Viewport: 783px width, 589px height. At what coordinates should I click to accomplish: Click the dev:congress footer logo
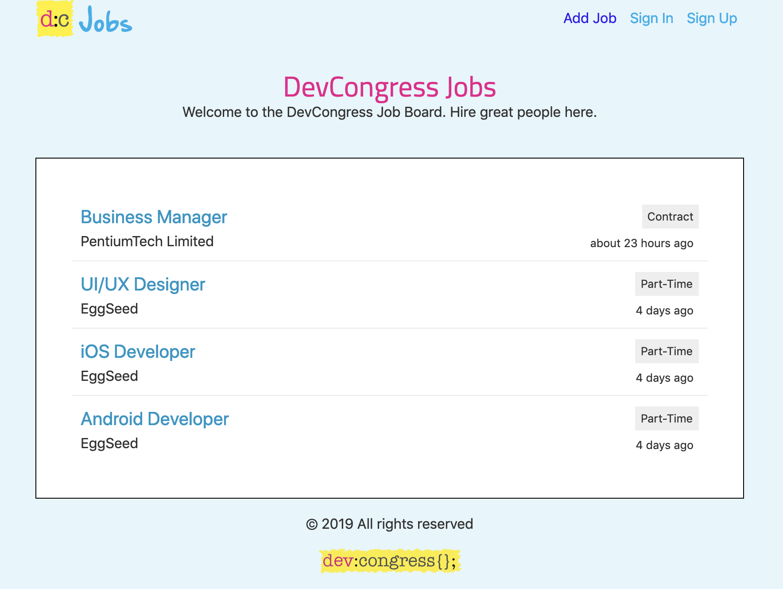(390, 561)
